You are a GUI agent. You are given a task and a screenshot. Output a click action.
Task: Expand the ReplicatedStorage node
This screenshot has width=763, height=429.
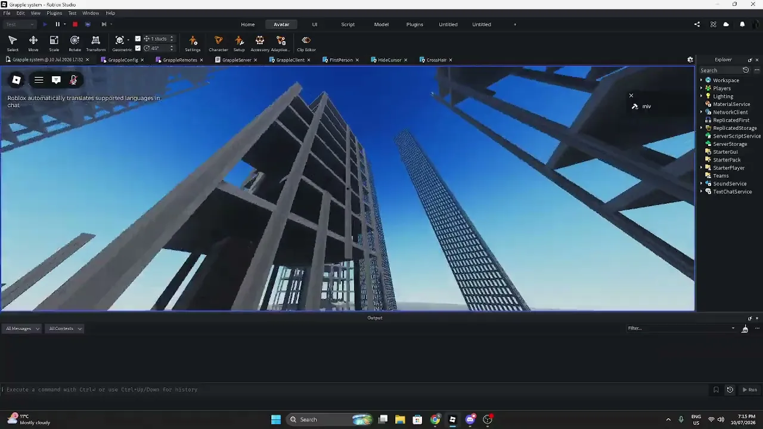point(701,128)
